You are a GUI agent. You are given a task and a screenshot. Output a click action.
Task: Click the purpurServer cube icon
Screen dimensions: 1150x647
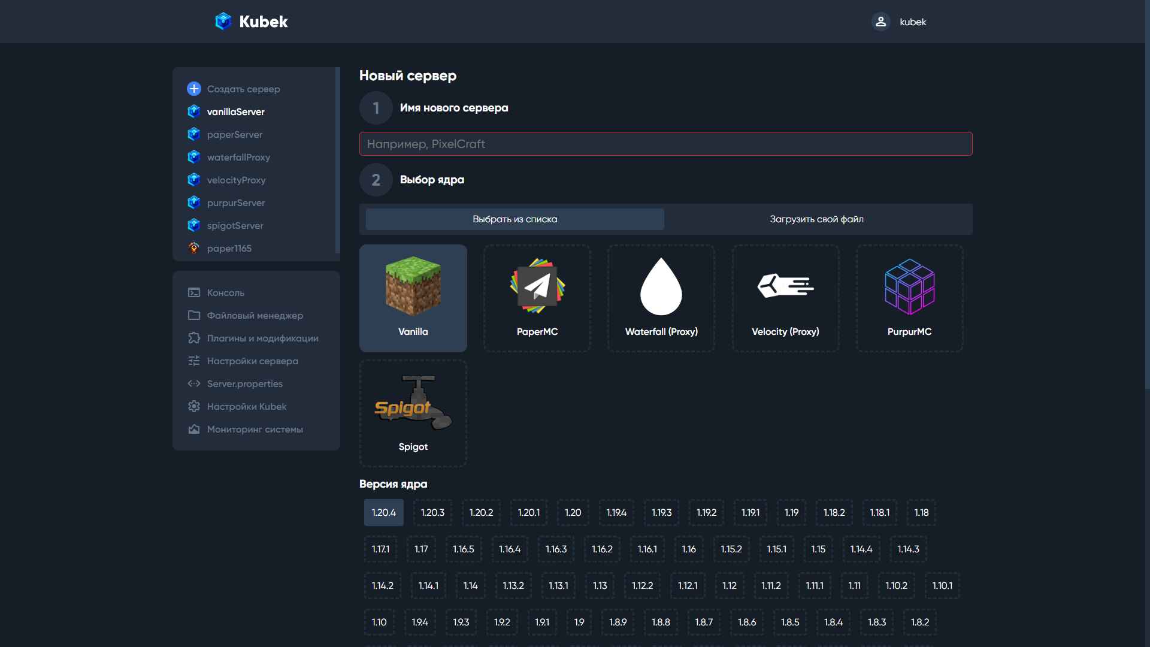[x=194, y=202]
